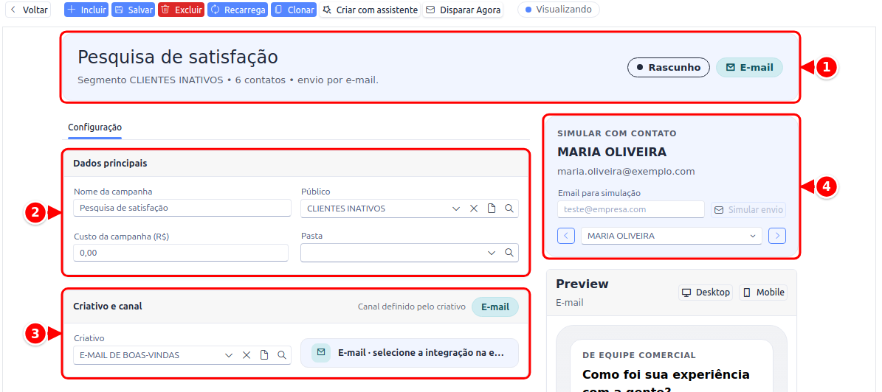Click the maria.oliveira@exemplo.com email text
The width and height of the screenshot is (882, 392).
tap(626, 171)
